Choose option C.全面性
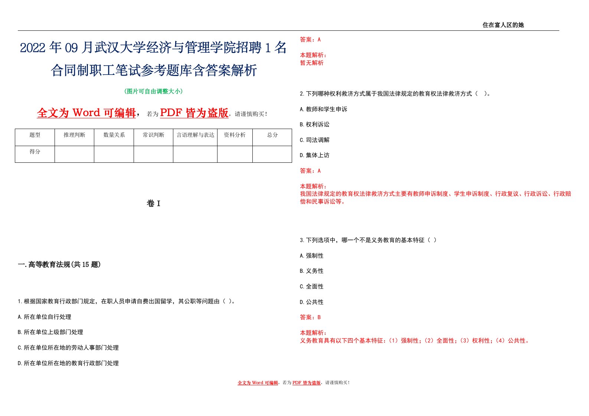Screen dimensions: 589x416 (312, 287)
